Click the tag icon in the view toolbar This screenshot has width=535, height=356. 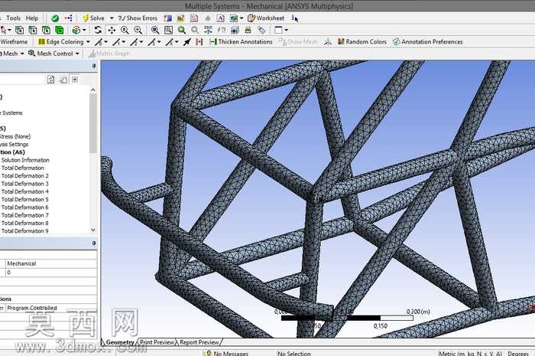261,30
